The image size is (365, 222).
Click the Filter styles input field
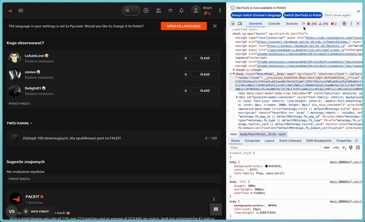point(275,148)
